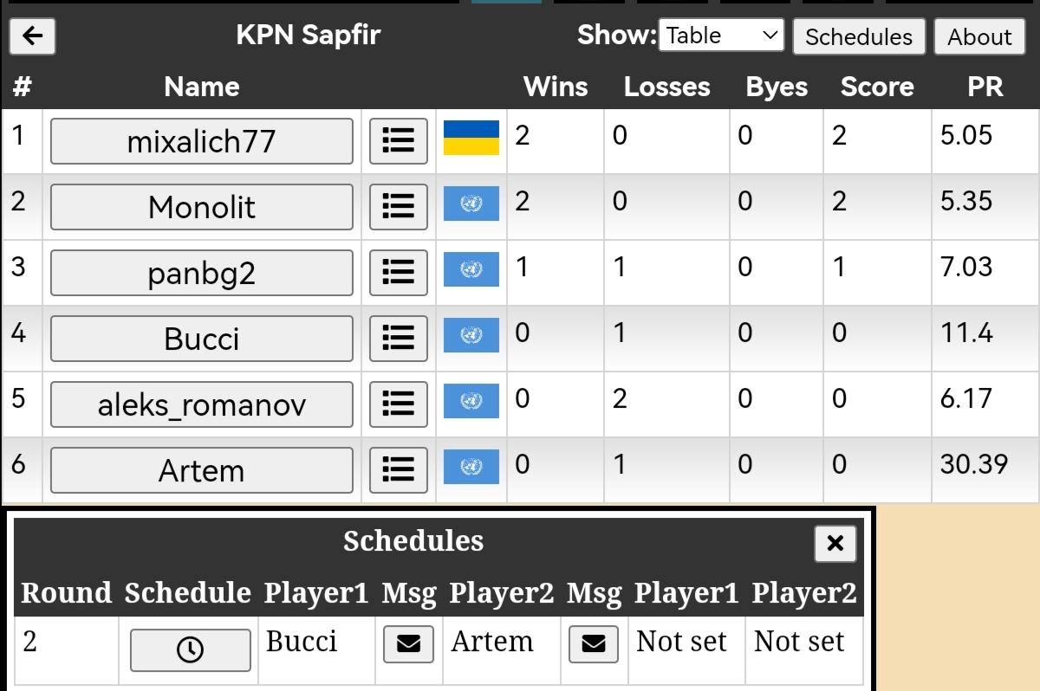Viewport: 1040px width, 691px height.
Task: Send message to Bucci via envelope icon
Action: click(x=408, y=644)
